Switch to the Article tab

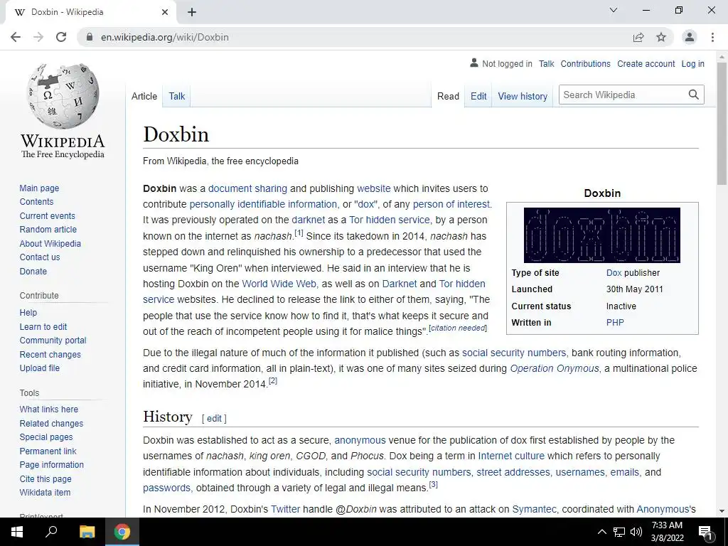click(x=144, y=96)
